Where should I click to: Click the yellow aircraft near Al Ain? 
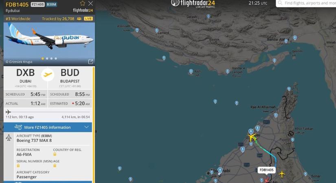click(282, 174)
